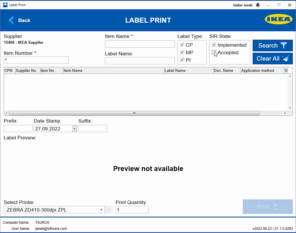Click the Search button
Image resolution: width=296 pixels, height=233 pixels.
click(273, 45)
